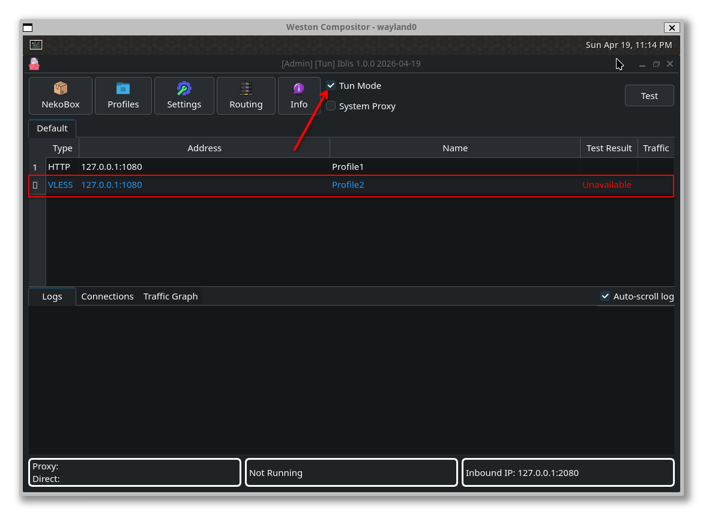Disable the Auto-scroll log checkbox
Image resolution: width=703 pixels, height=515 pixels.
pos(605,296)
